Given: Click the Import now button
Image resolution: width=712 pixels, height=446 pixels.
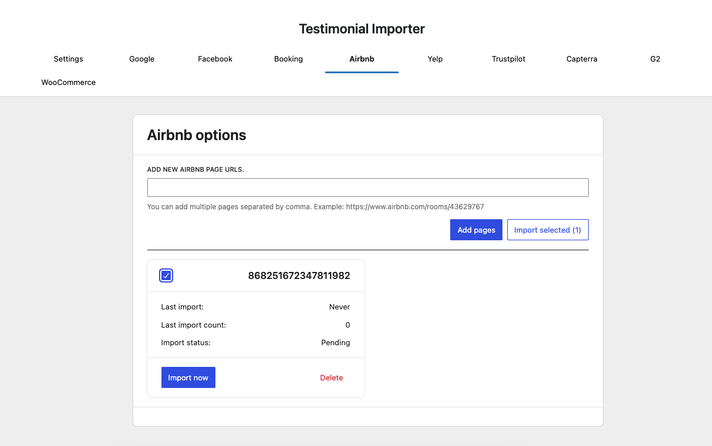Looking at the screenshot, I should pos(188,377).
